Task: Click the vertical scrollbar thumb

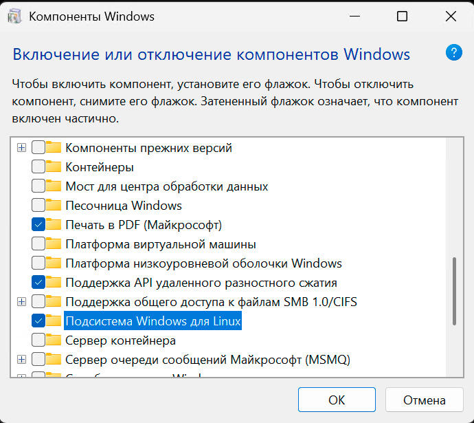Action: 454,290
